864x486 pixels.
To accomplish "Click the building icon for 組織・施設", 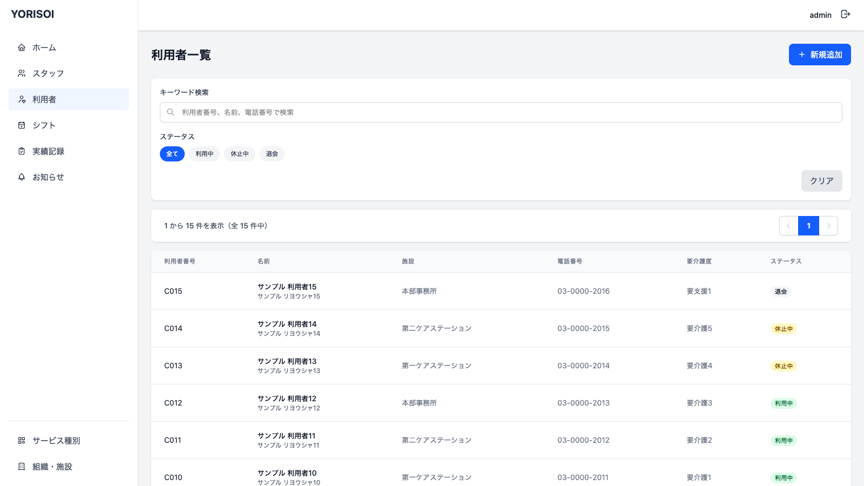I will 22,467.
